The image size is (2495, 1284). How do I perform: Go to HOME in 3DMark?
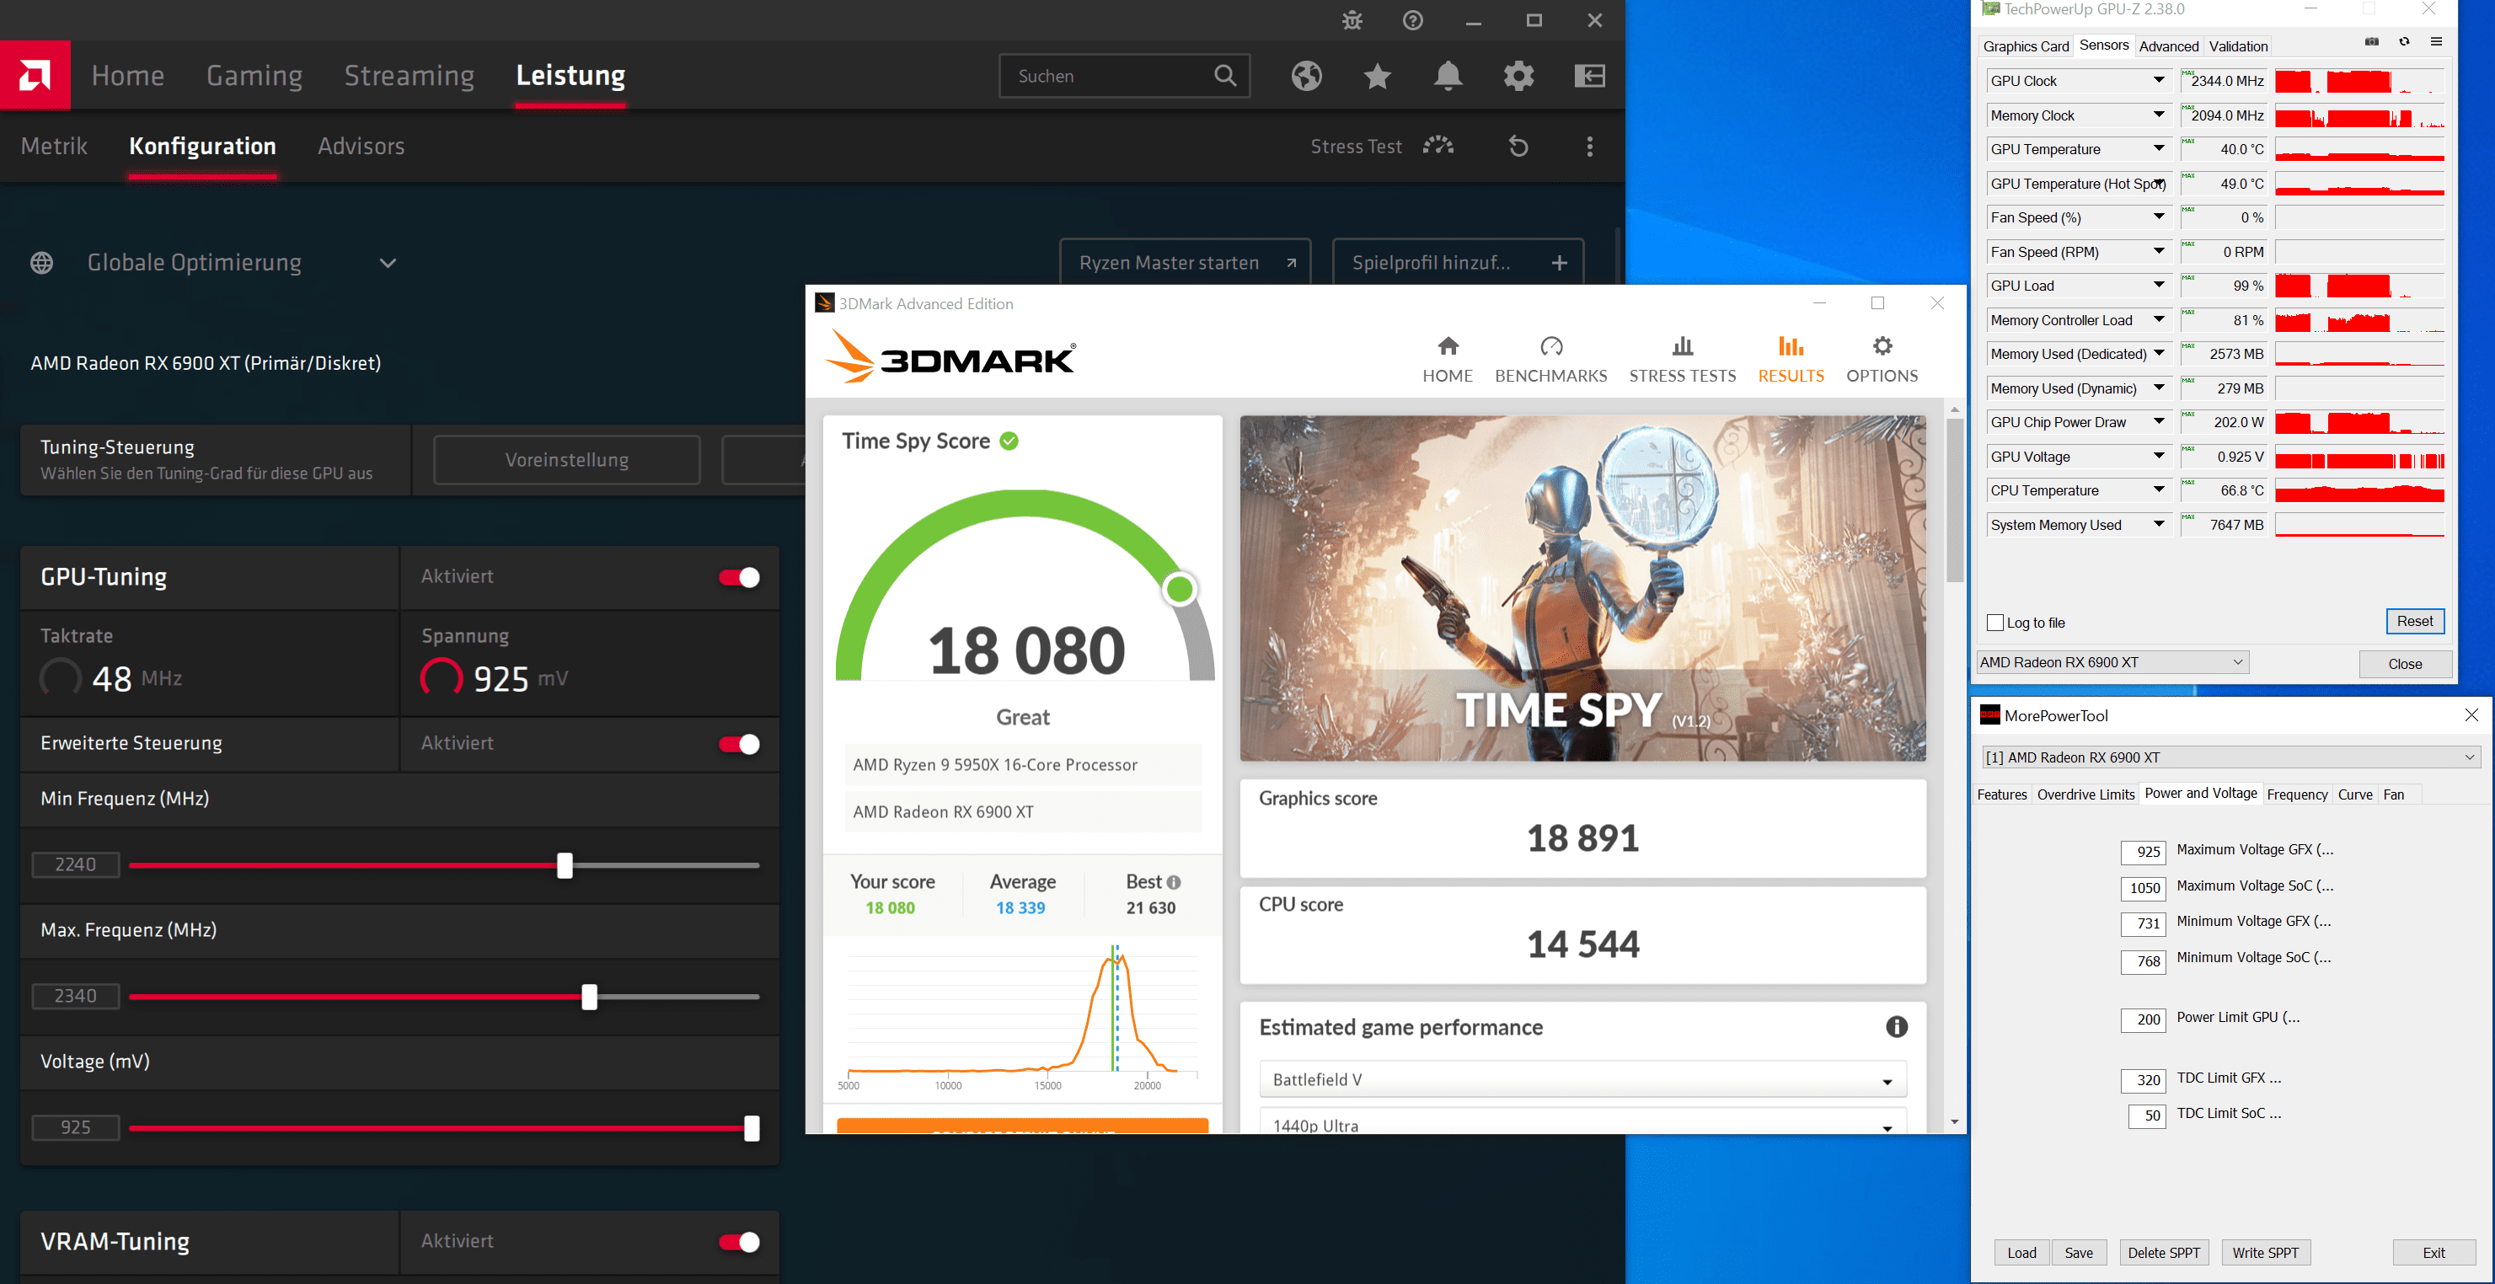[x=1447, y=359]
